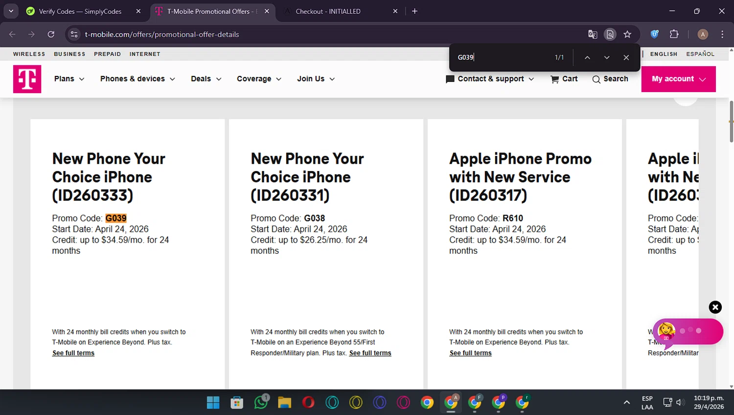Close the Verify Codes — SimplyCodes tab
This screenshot has height=415, width=734.
138,11
